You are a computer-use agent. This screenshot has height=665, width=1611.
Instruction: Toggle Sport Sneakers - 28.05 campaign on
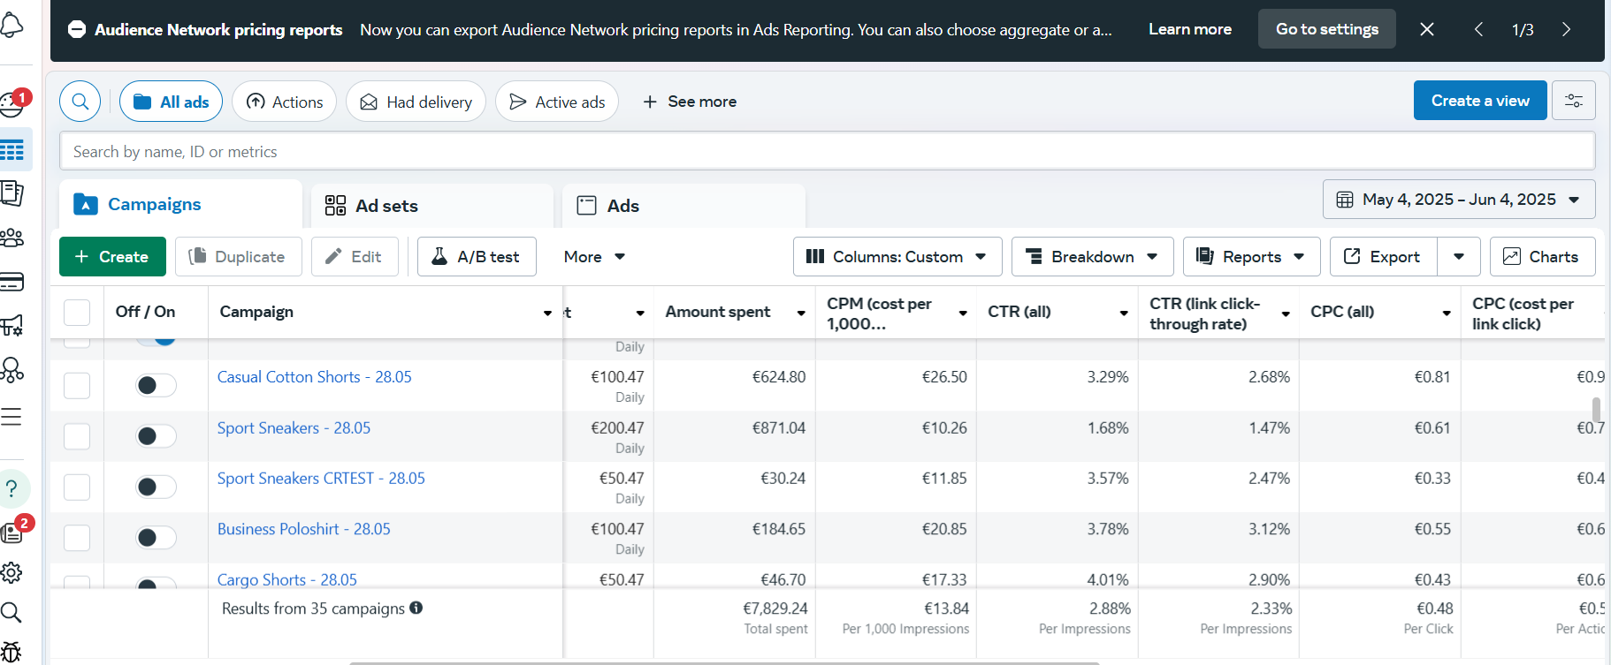click(x=156, y=436)
